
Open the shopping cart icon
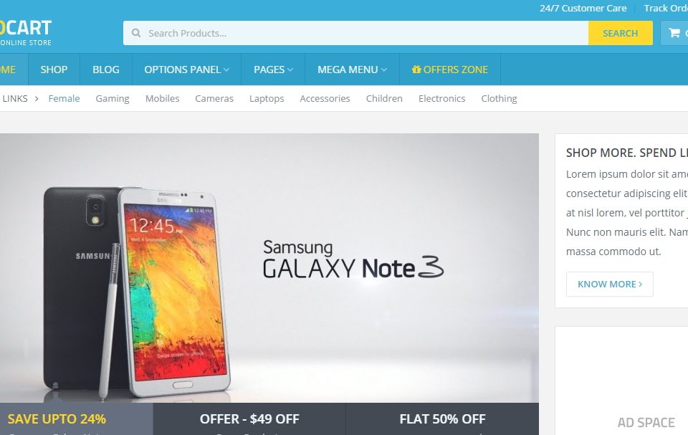674,33
